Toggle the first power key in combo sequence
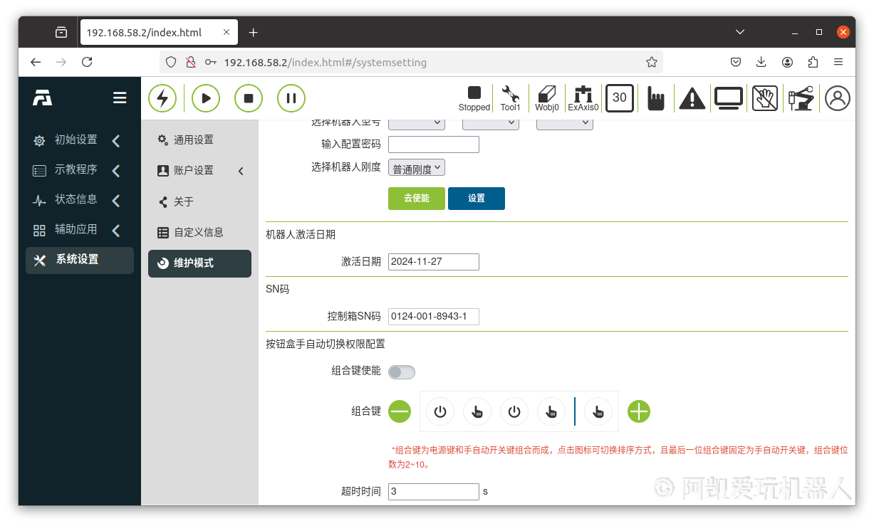The image size is (874, 526). coord(440,411)
